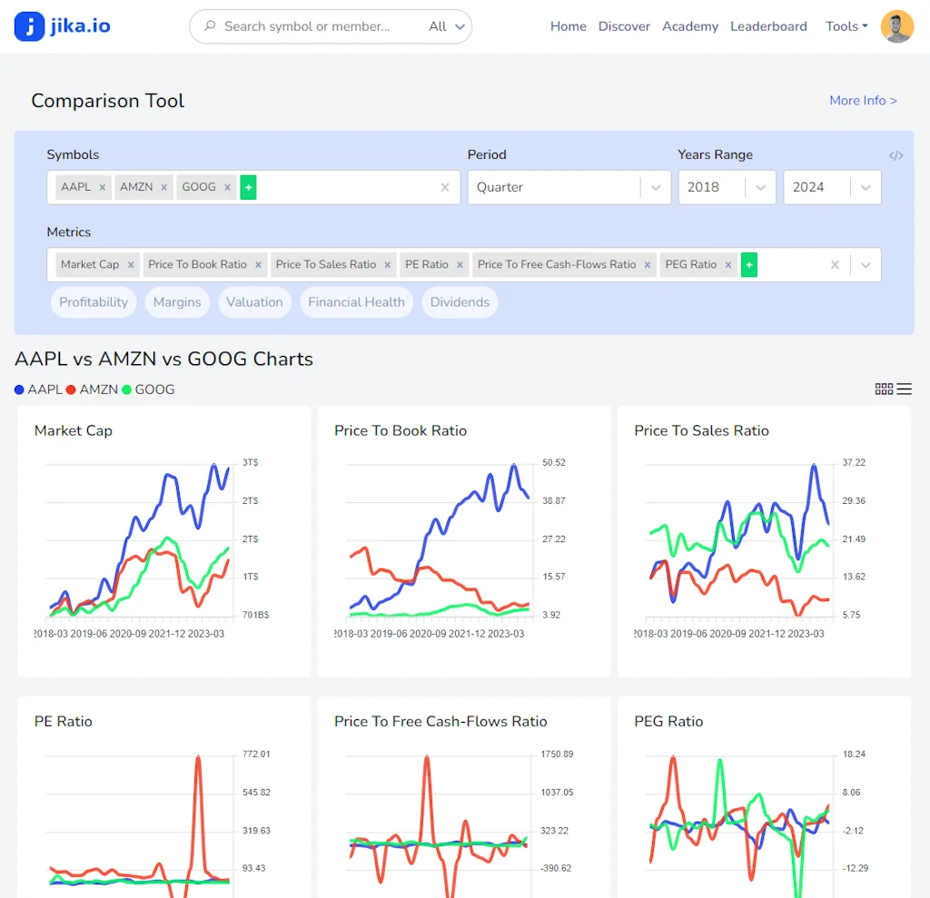930x898 pixels.
Task: Toggle the Dividends metrics filter pill
Action: 460,301
